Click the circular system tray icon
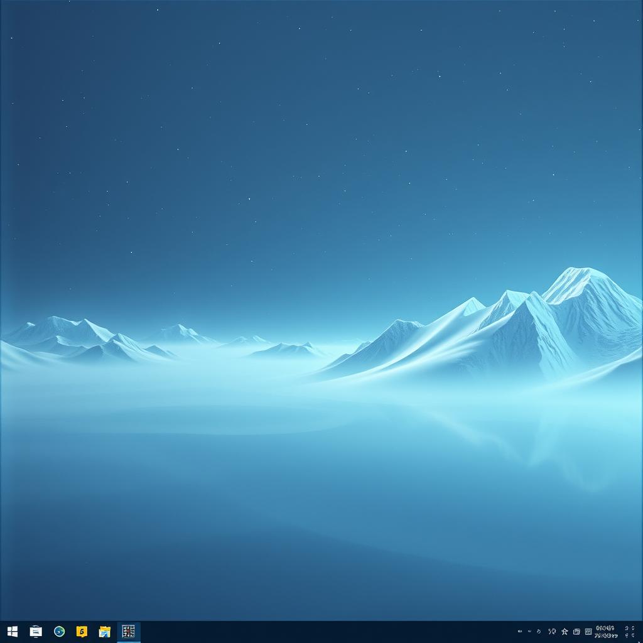643x643 pixels. click(539, 632)
